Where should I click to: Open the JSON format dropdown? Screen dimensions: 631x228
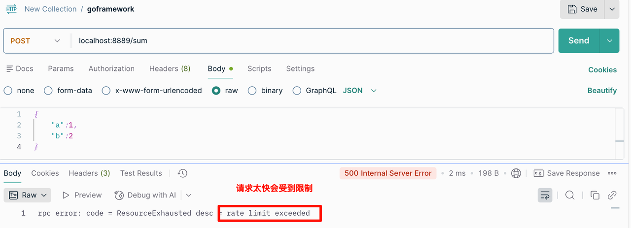(360, 91)
